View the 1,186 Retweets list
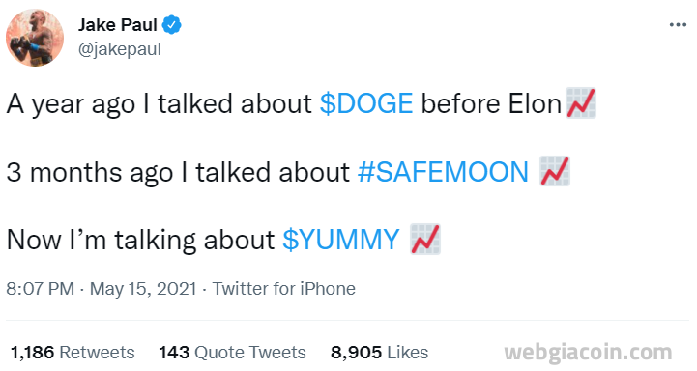The width and height of the screenshot is (697, 371). (73, 353)
